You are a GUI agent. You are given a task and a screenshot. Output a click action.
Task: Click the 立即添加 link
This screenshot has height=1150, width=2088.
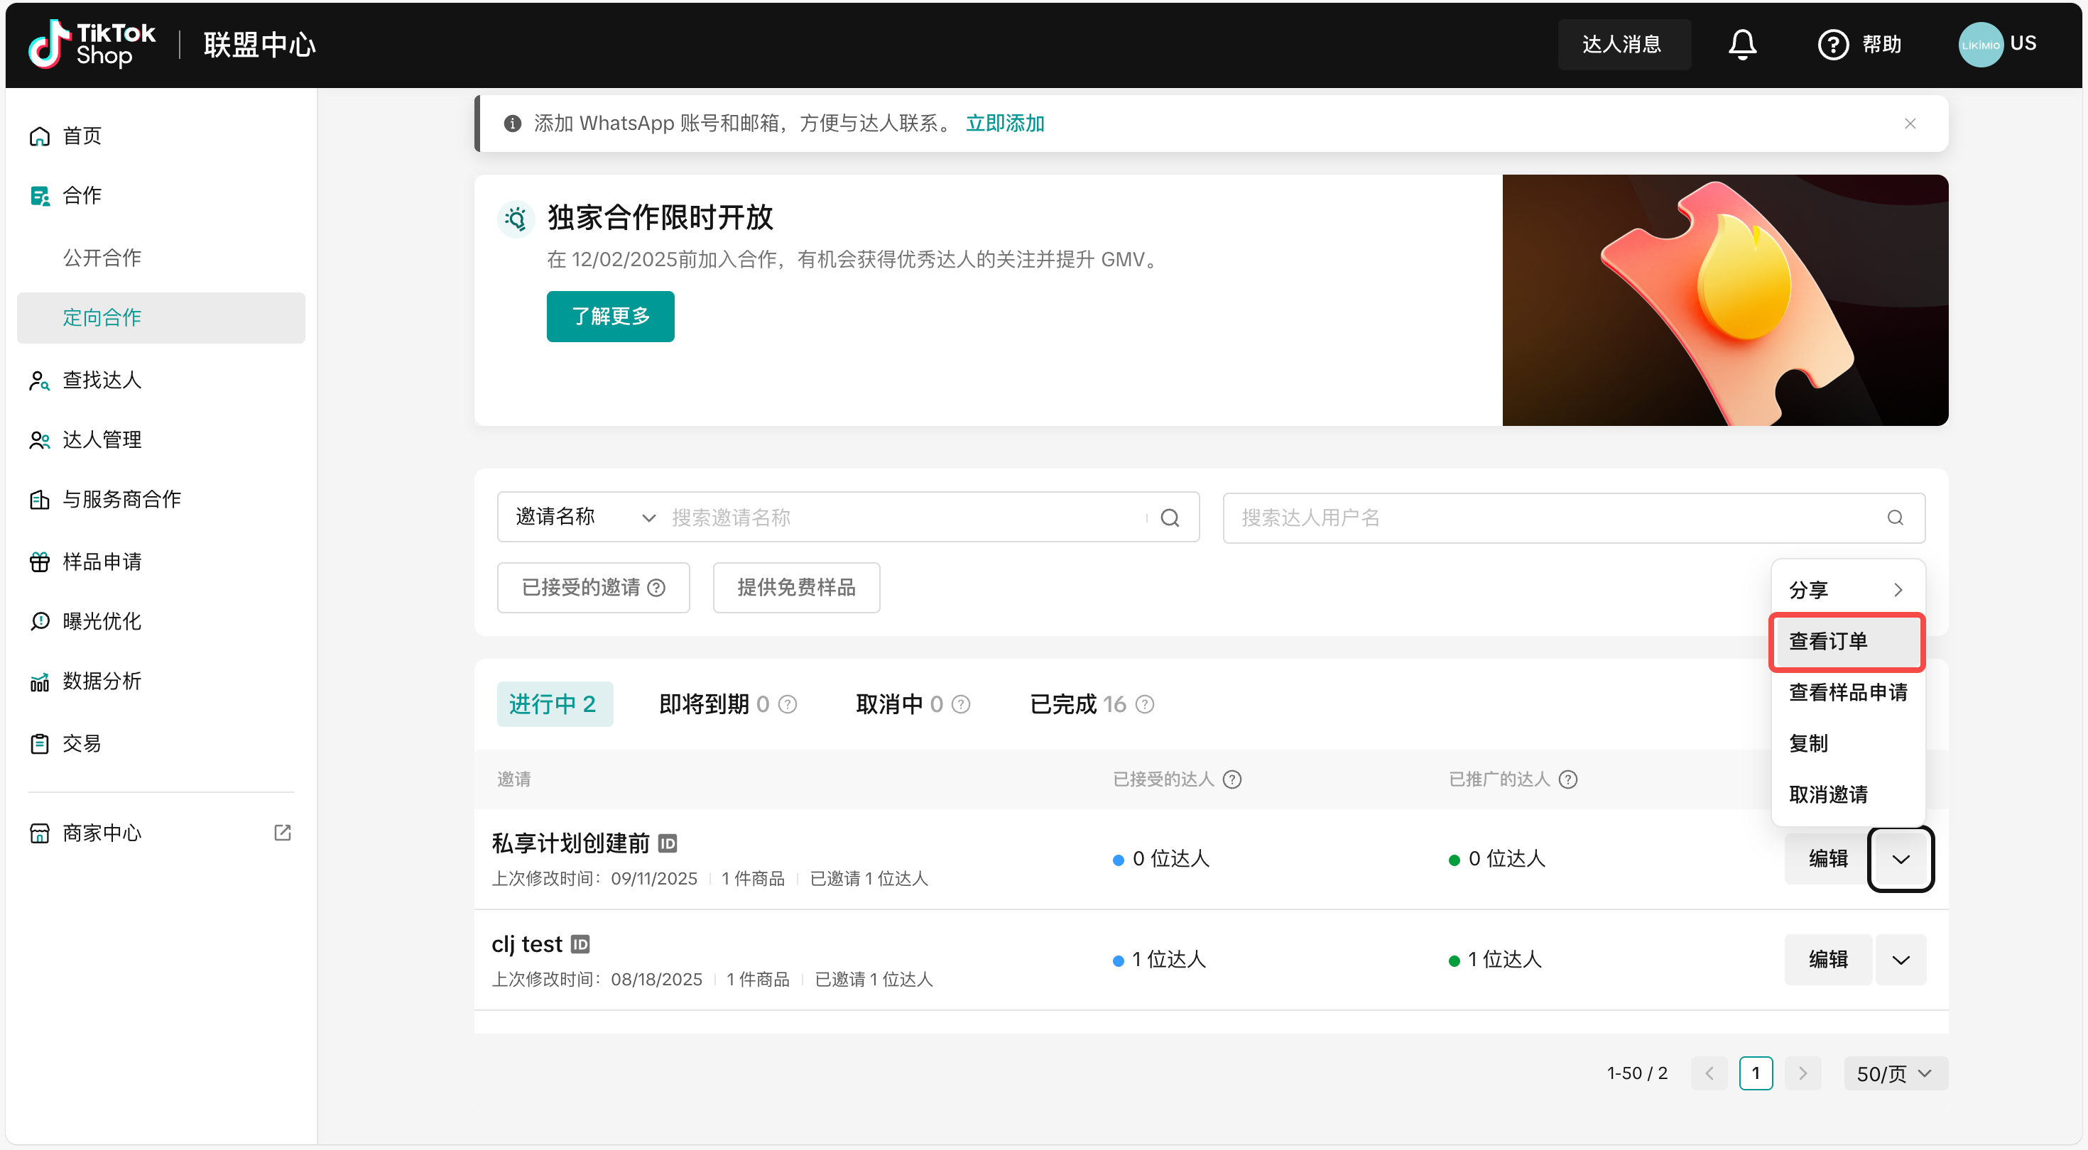(x=1004, y=124)
